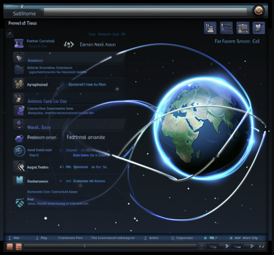
Task: Open the search tool with the magnifier icon
Action: [10, 33]
